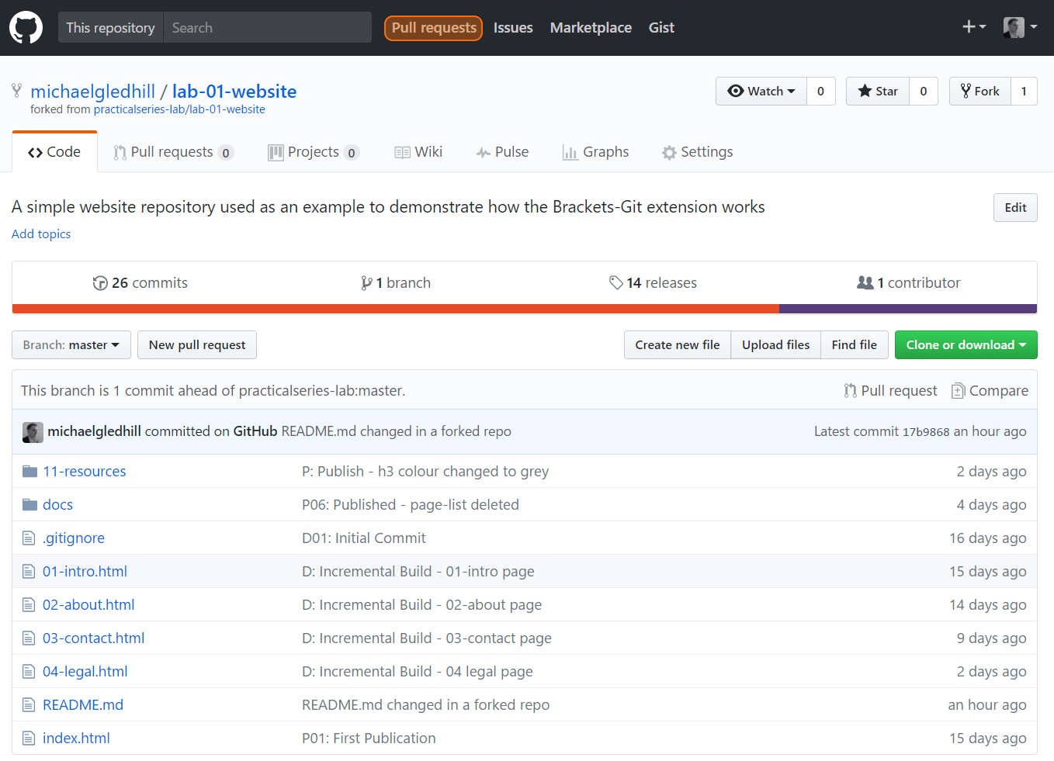The width and height of the screenshot is (1054, 761).
Task: Open the index.html file link
Action: pyautogui.click(x=76, y=738)
